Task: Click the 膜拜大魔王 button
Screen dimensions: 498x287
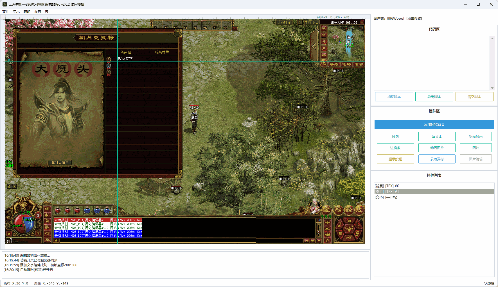Action: pos(60,163)
